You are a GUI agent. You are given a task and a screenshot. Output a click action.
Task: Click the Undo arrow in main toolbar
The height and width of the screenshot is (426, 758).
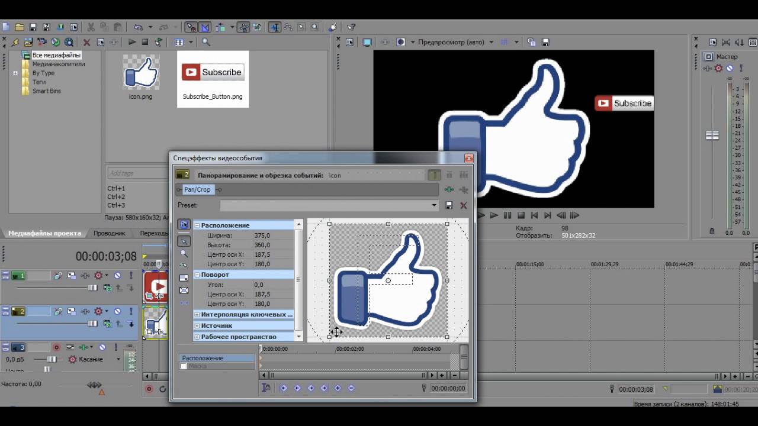(138, 27)
